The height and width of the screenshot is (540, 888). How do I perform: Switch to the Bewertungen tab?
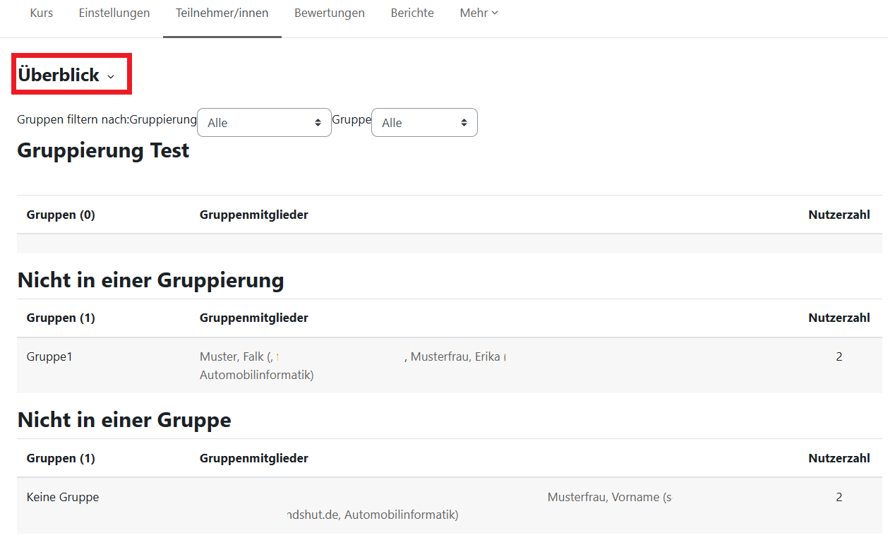pyautogui.click(x=329, y=13)
